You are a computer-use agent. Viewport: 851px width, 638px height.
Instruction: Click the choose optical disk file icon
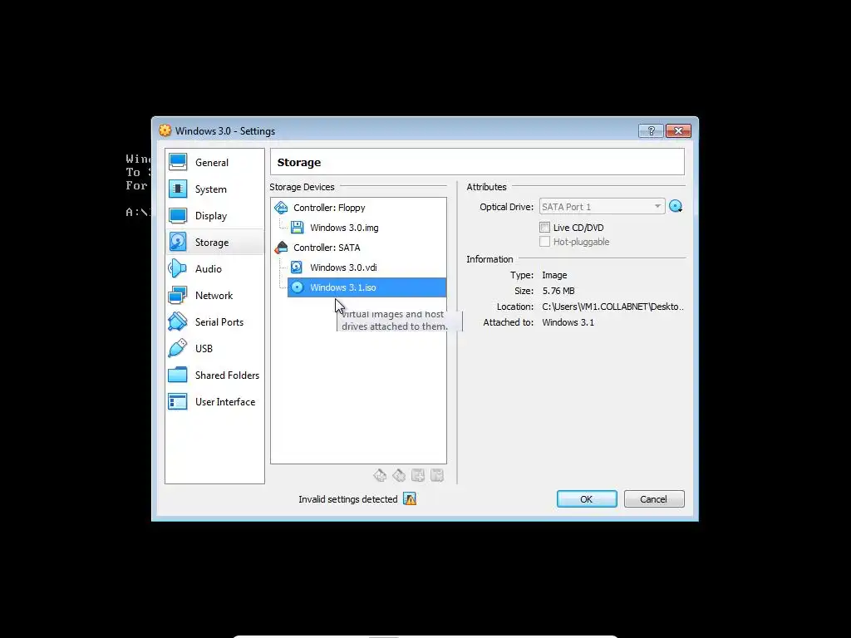[x=676, y=206]
